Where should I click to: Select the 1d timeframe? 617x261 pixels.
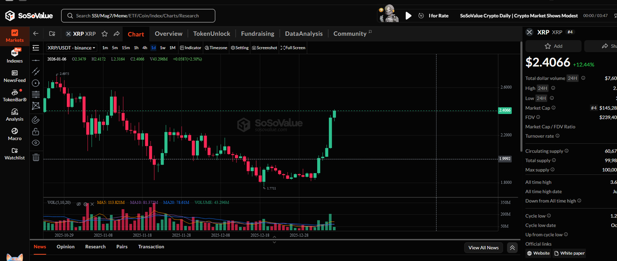[x=153, y=48]
